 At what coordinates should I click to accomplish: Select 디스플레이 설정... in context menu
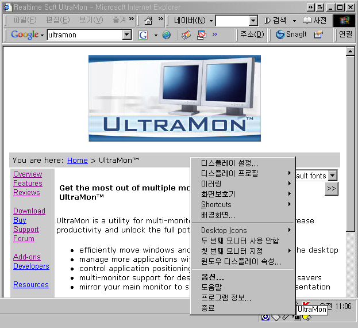242,163
